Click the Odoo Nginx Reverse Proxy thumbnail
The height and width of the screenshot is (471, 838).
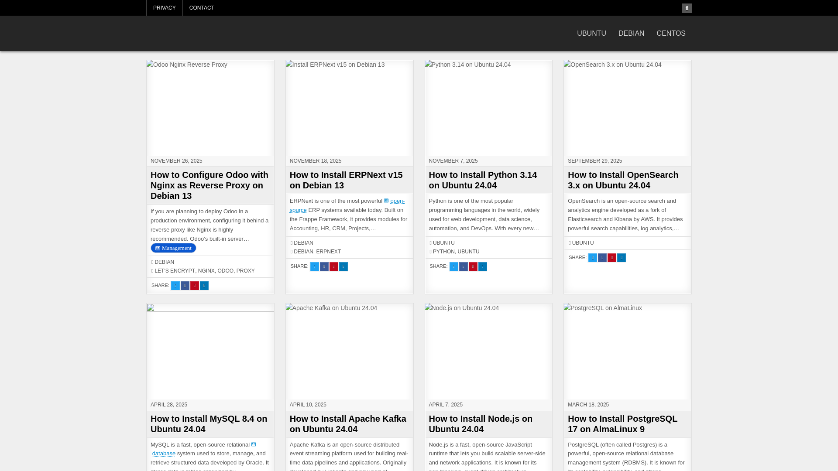(210, 108)
